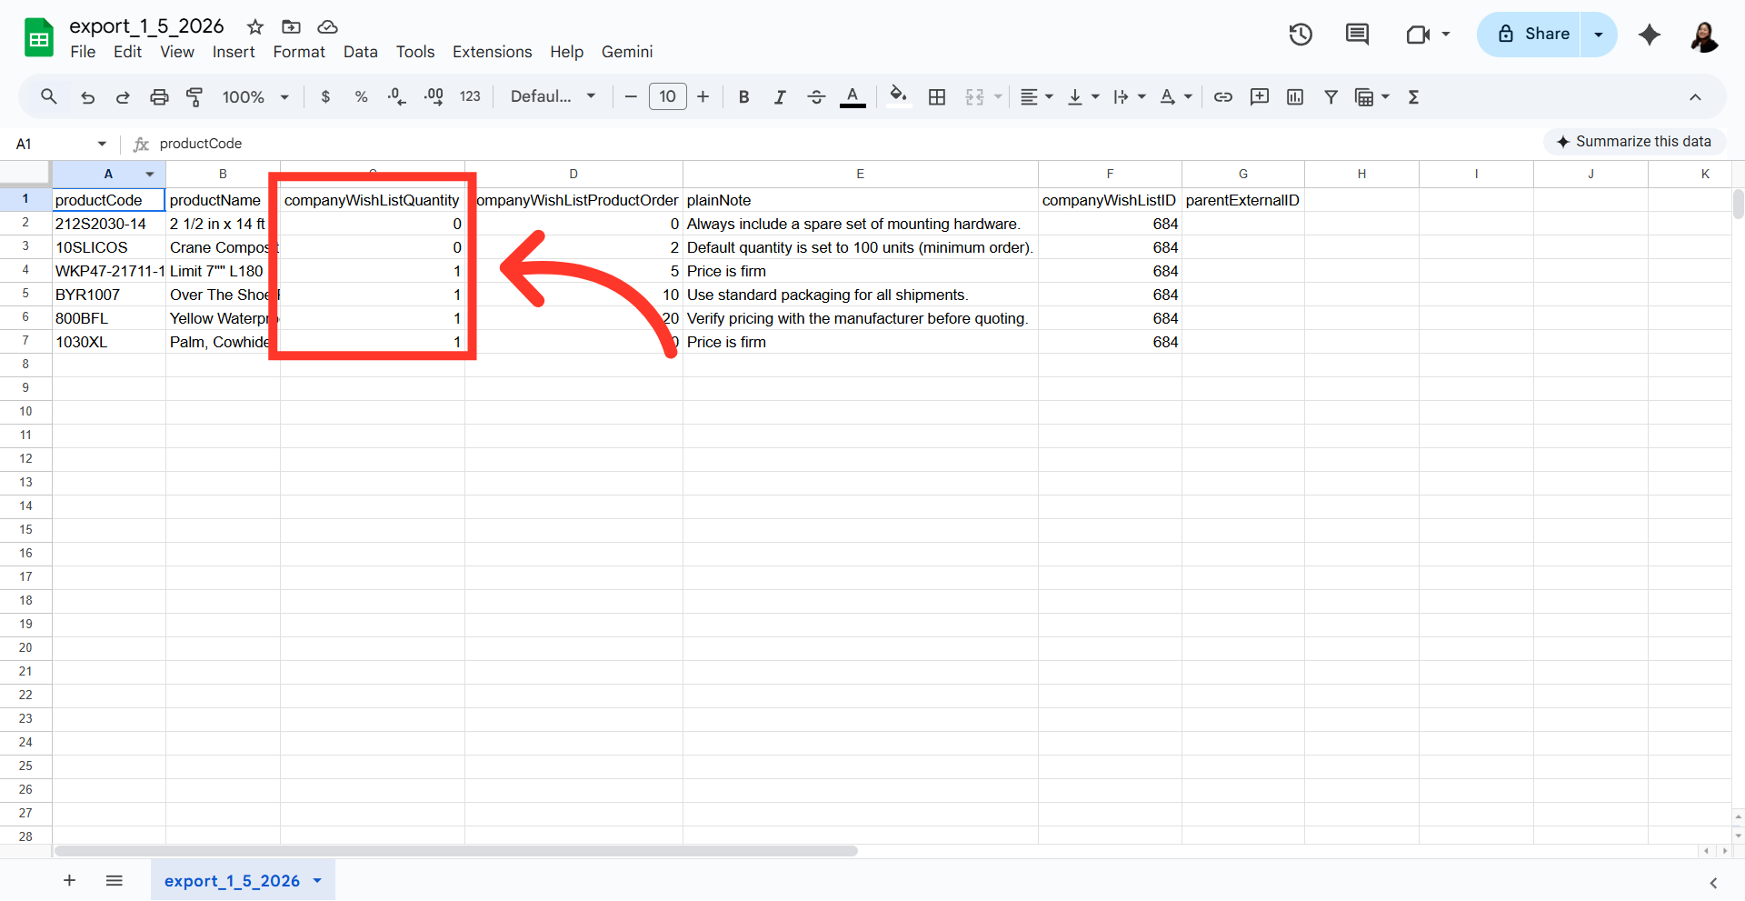Click the redo arrow icon
Viewport: 1745px width, 901px height.
123,97
